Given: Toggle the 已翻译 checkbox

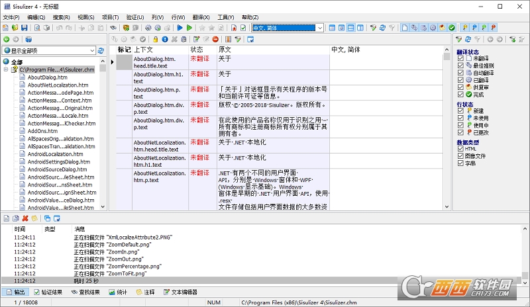Looking at the screenshot, I should point(460,80).
